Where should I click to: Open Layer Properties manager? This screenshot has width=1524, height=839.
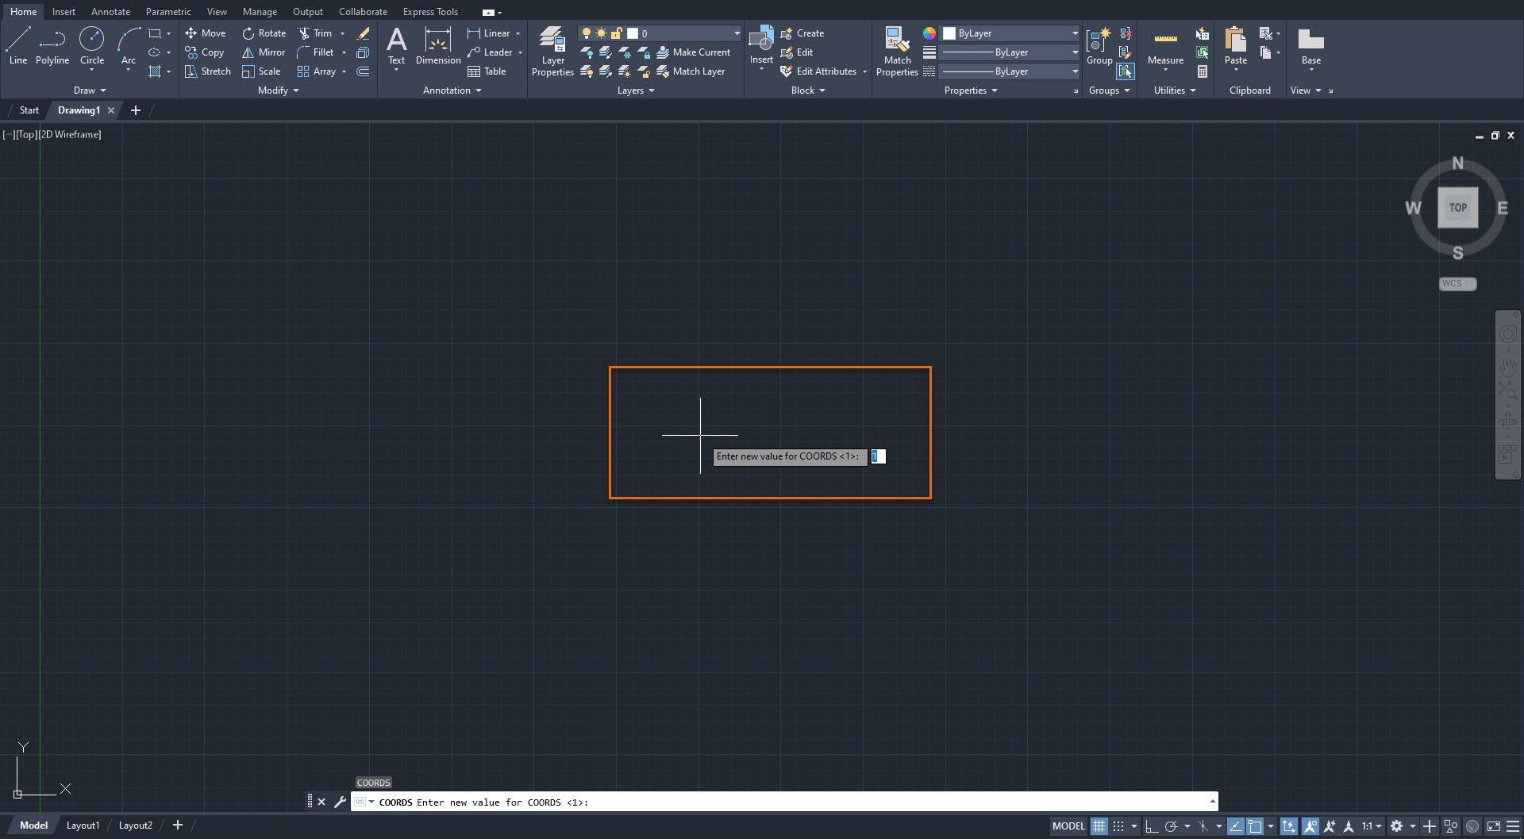click(x=552, y=52)
